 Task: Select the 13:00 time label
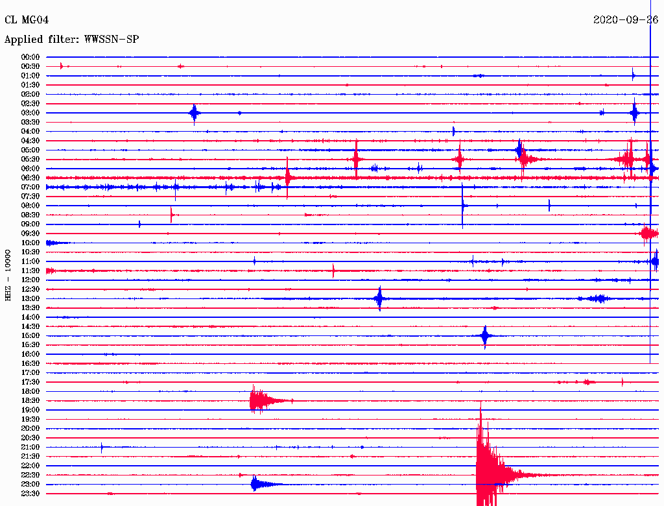30,299
